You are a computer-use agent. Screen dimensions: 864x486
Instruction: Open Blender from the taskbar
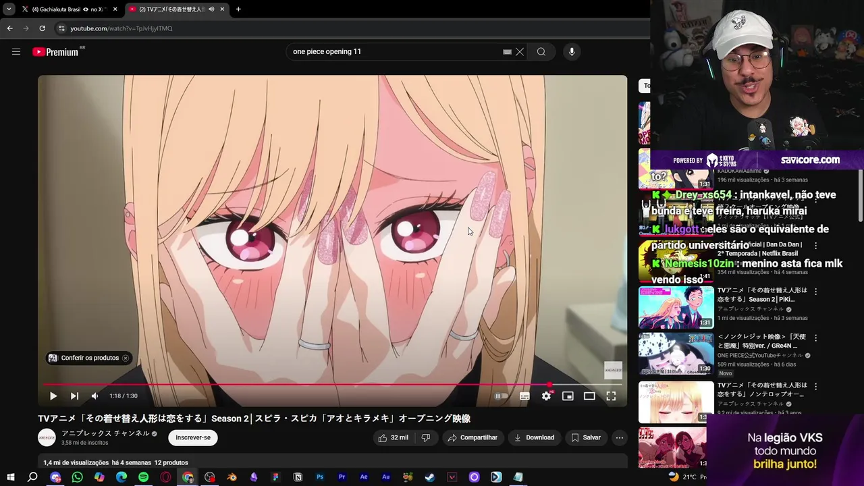point(232,477)
